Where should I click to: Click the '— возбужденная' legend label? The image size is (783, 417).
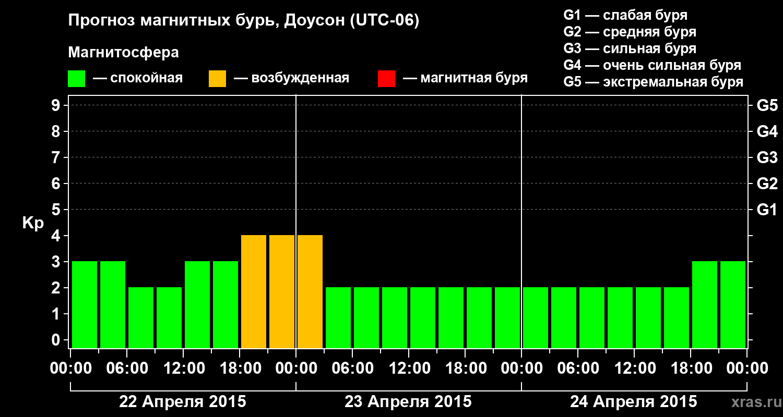[291, 78]
